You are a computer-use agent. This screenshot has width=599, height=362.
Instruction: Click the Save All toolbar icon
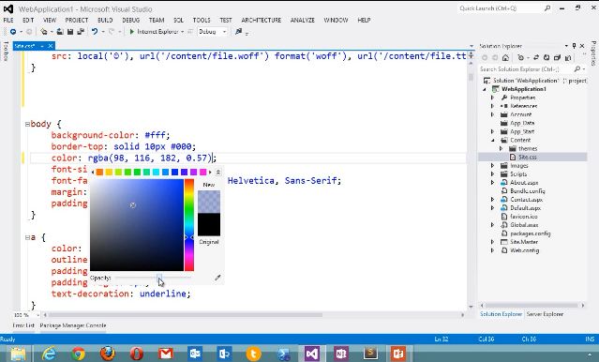point(81,32)
